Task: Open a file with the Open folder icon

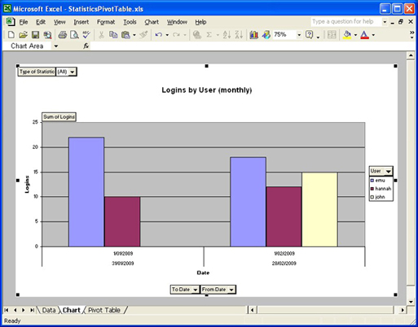Action: 24,35
